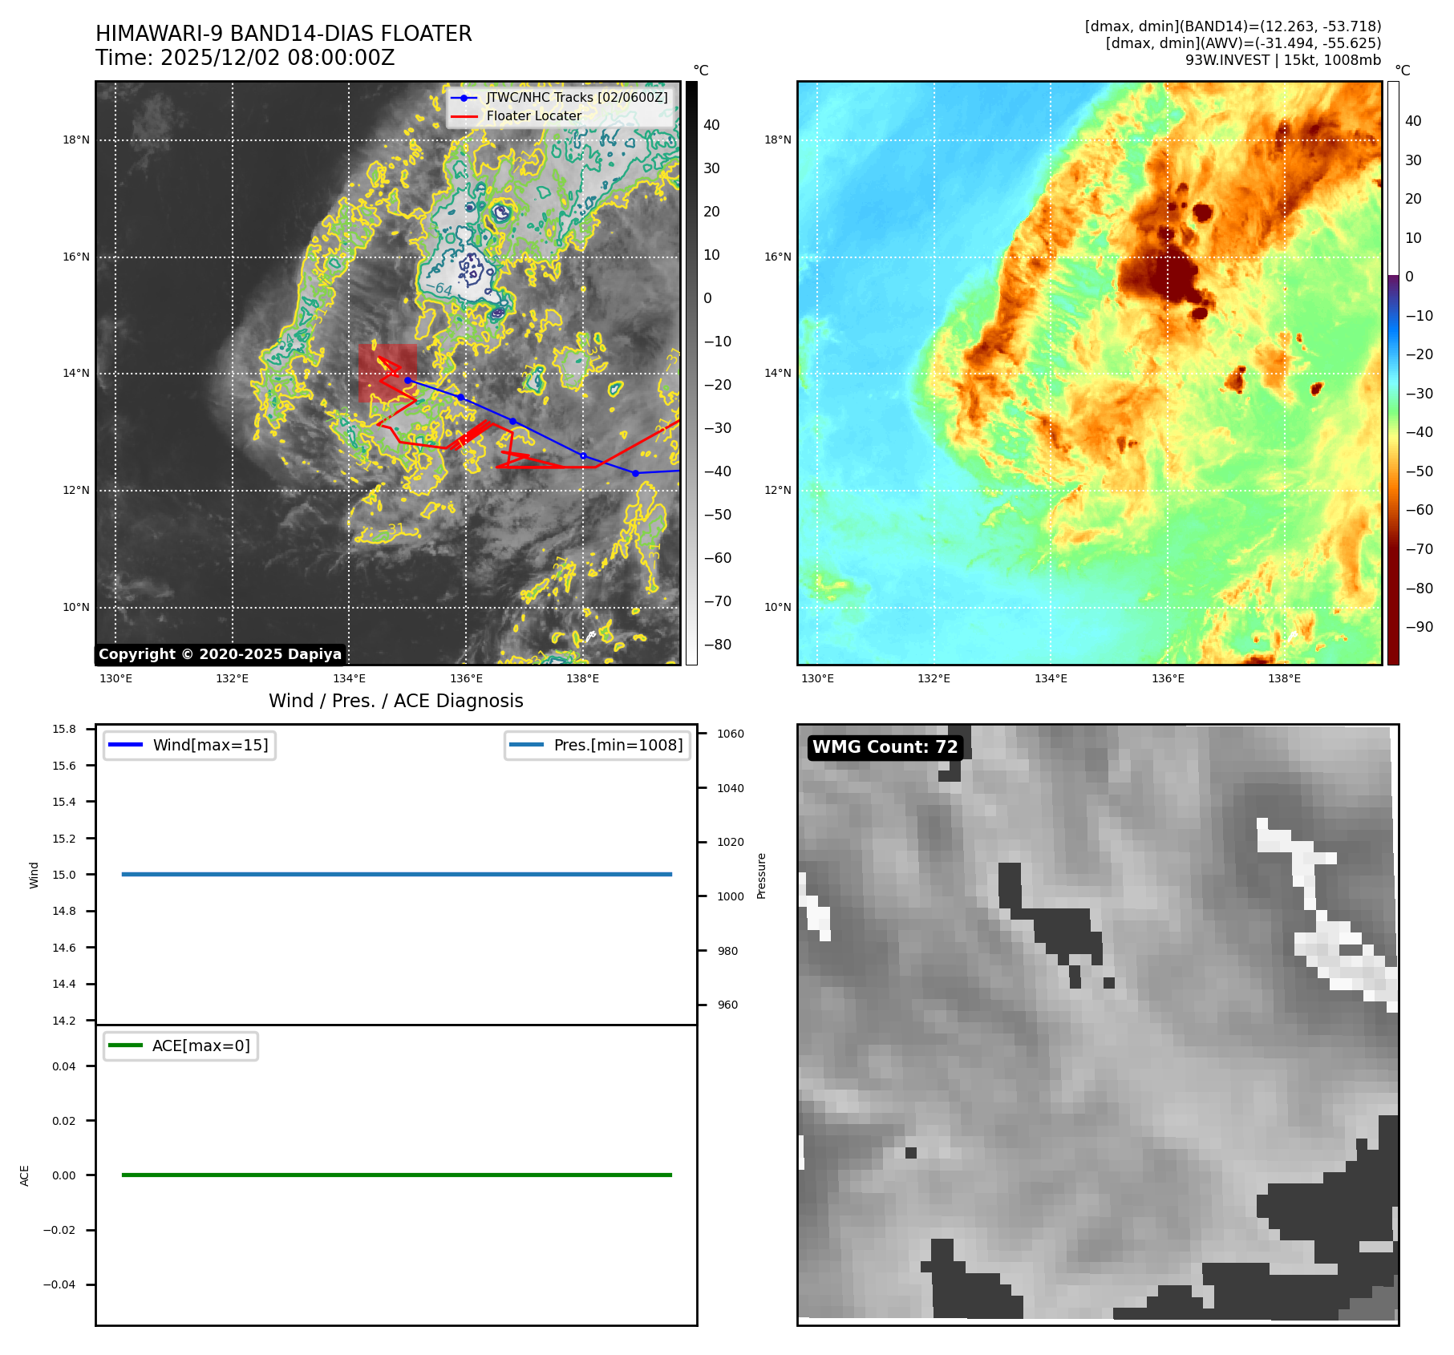Click the HIMAWARI-9 BAND14-DIAS FLOATER title

[x=283, y=34]
